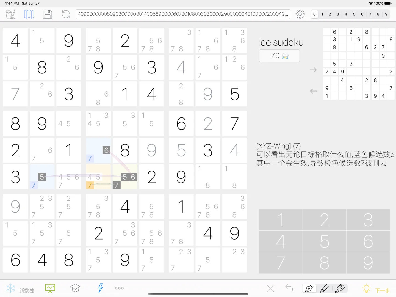Refresh the puzzle with circular arrow icon
The width and height of the screenshot is (396, 297).
point(66,14)
